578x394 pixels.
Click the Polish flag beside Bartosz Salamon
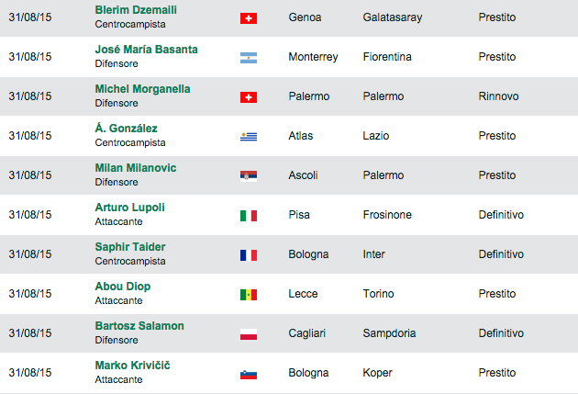pyautogui.click(x=248, y=333)
